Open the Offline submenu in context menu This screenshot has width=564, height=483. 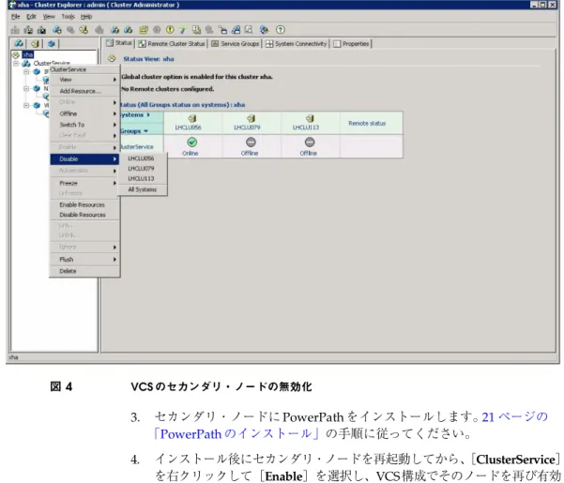[84, 113]
